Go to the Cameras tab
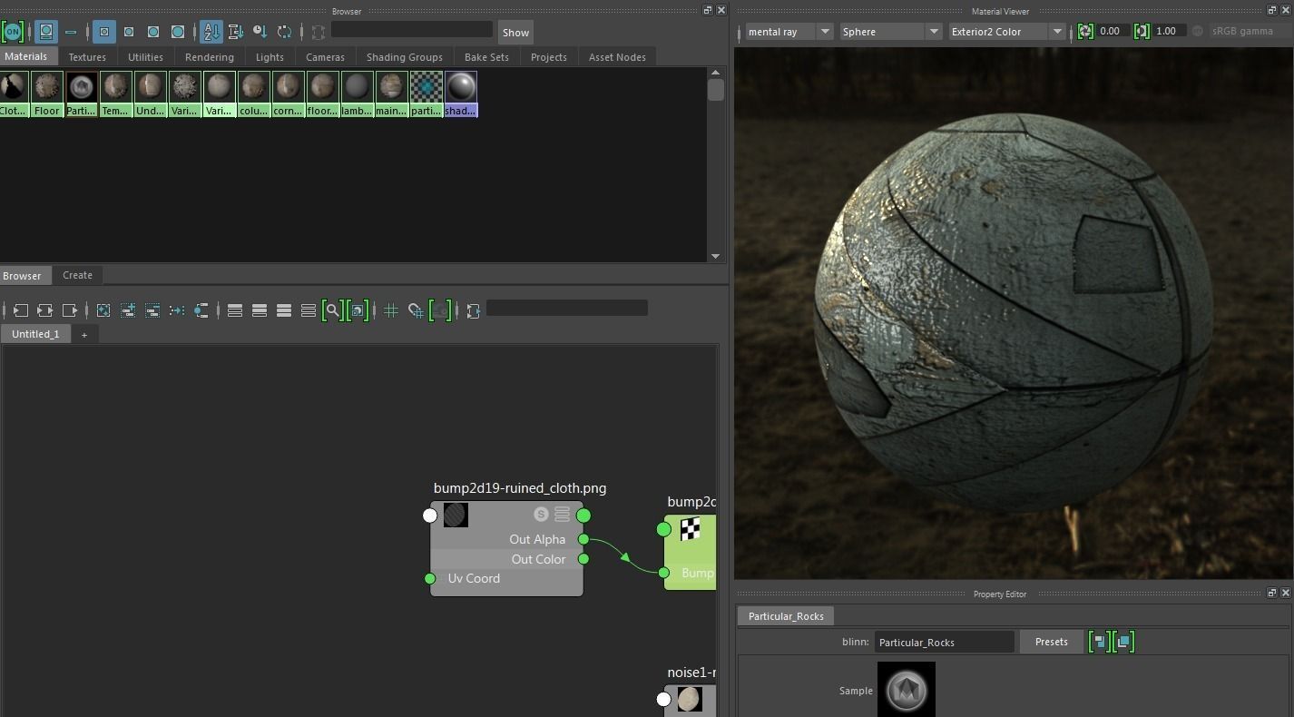Image resolution: width=1294 pixels, height=717 pixels. (325, 57)
